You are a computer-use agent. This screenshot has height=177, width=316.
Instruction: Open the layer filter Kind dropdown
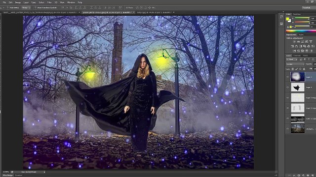point(292,59)
